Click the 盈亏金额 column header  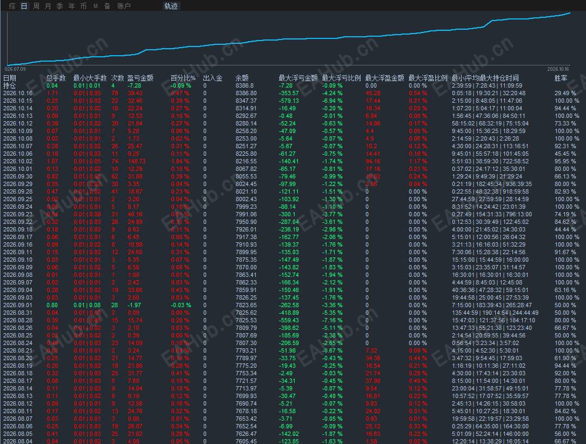[140, 78]
